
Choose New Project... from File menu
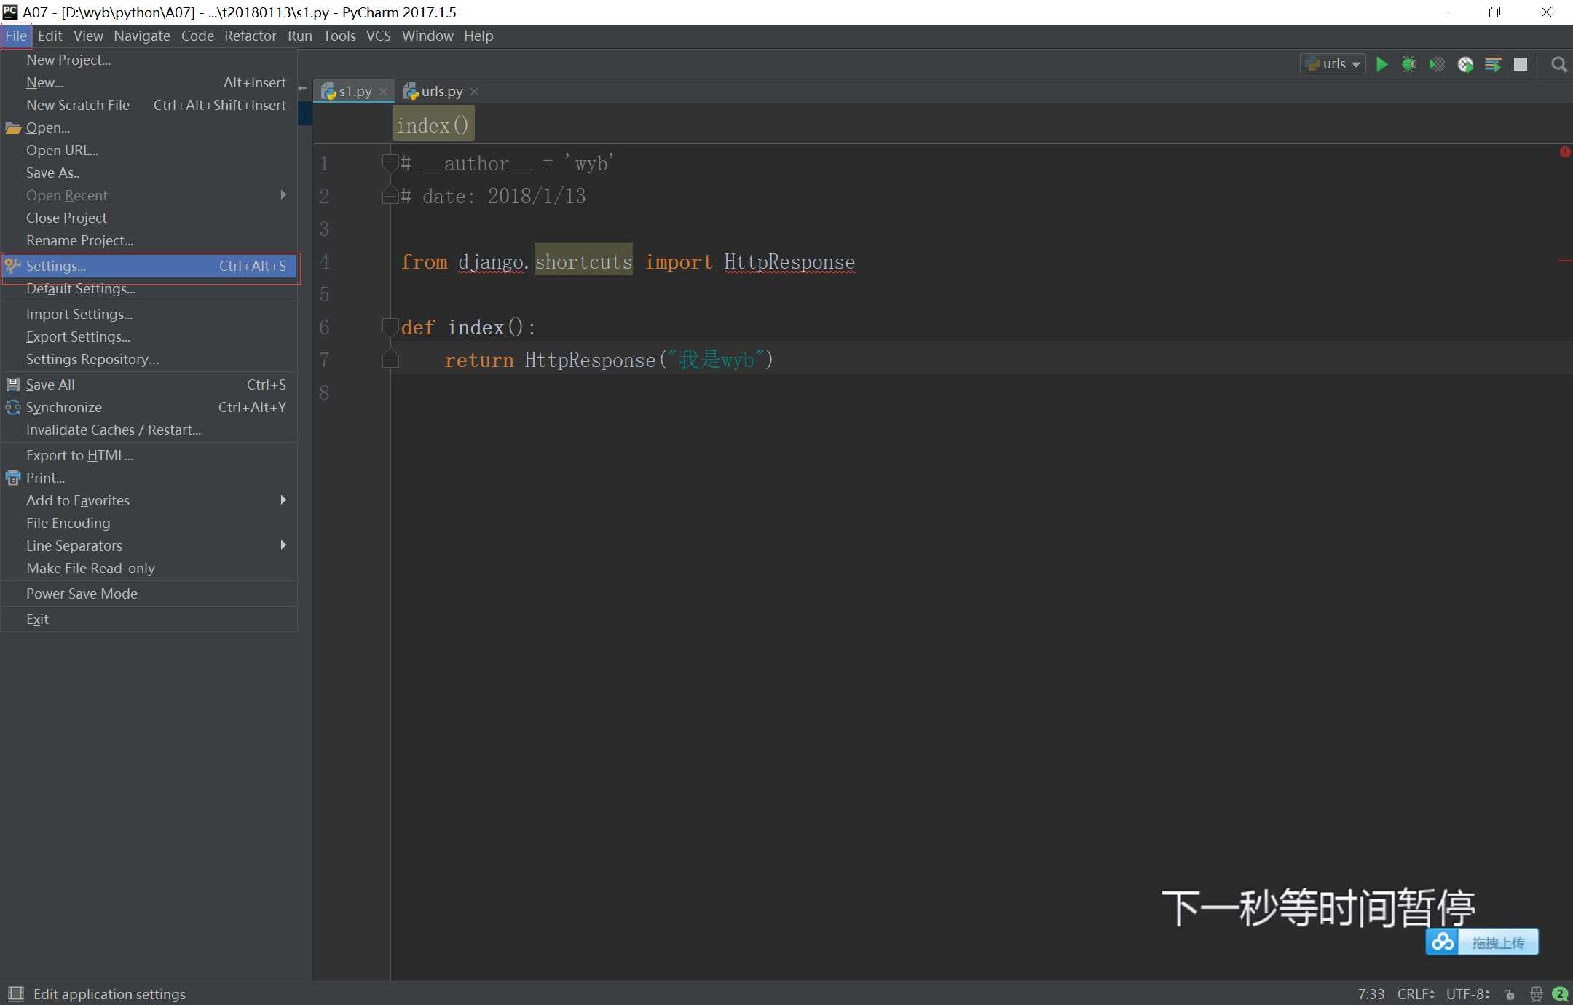point(149,60)
